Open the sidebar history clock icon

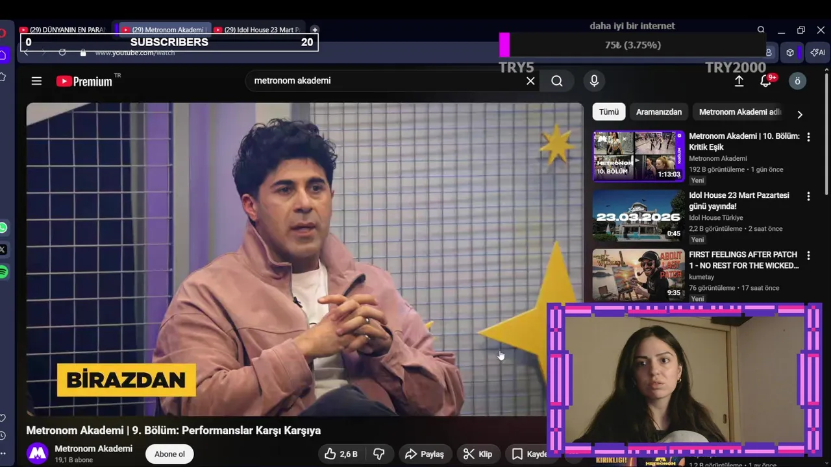[x=3, y=436]
